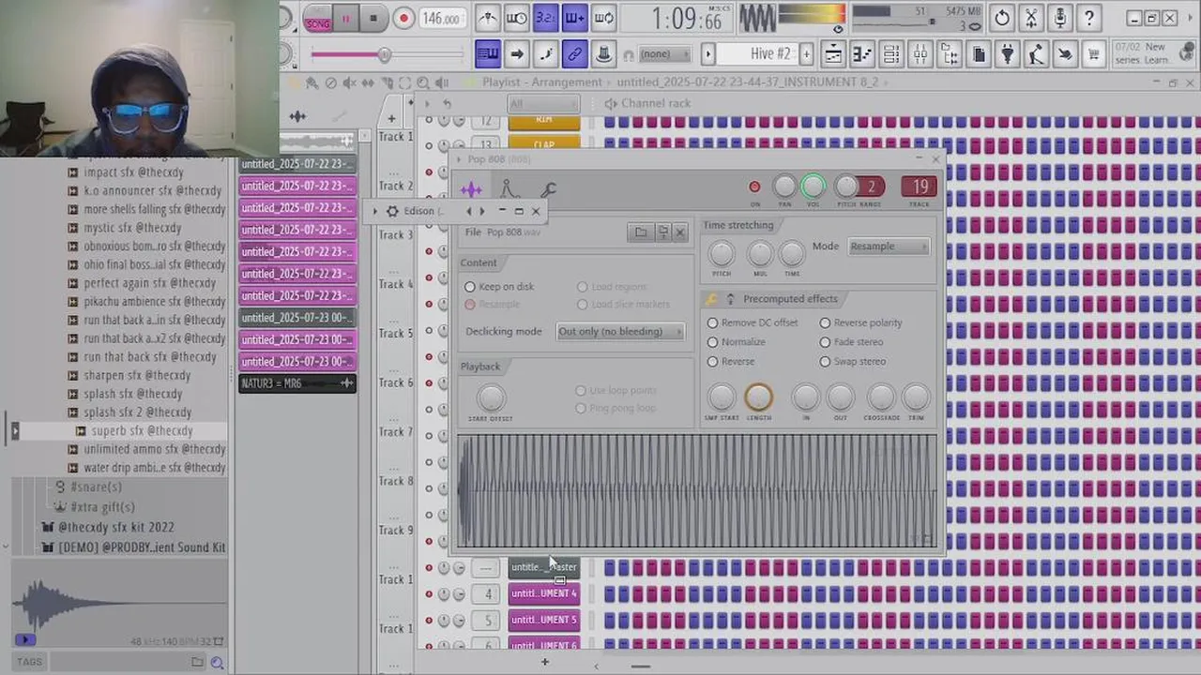Toggle channel ON LED in Pop 808
This screenshot has height=675, width=1201.
pos(754,187)
